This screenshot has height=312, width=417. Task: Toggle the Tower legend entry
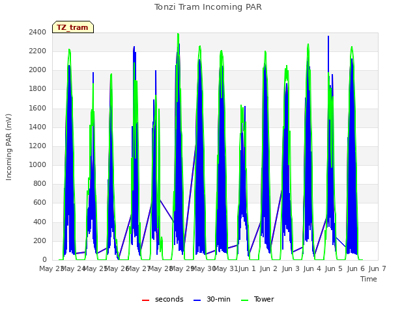pos(257,299)
